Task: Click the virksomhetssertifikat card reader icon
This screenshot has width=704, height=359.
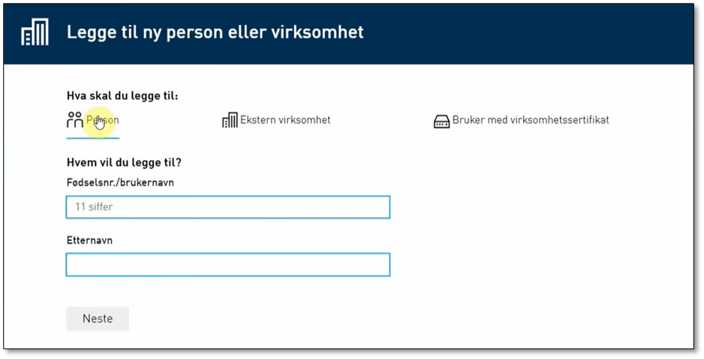Action: [441, 121]
